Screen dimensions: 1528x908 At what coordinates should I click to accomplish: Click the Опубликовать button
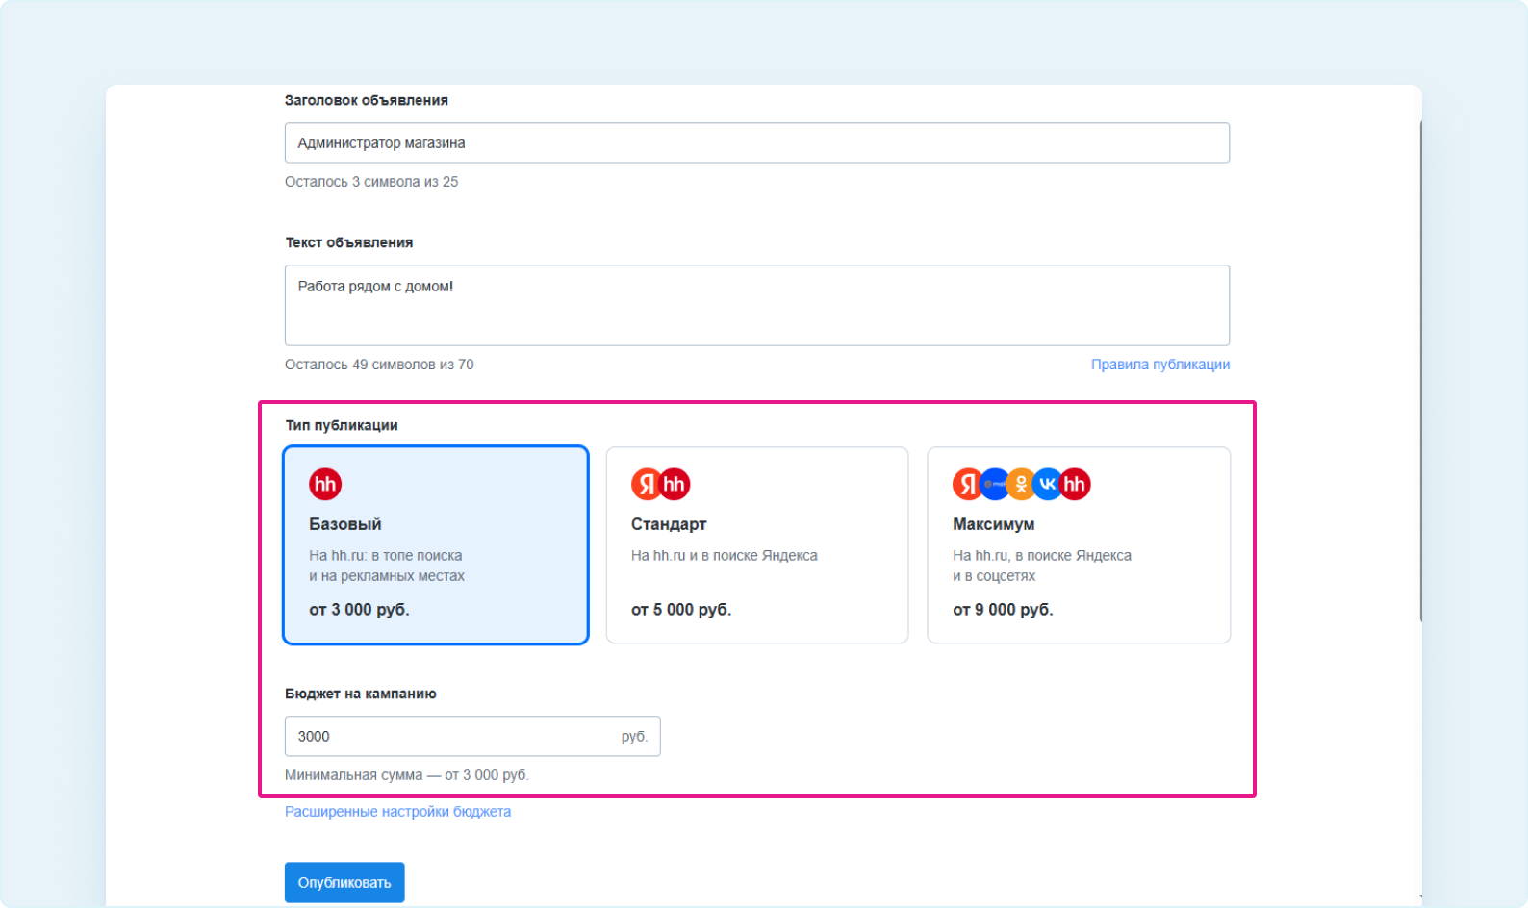344,882
